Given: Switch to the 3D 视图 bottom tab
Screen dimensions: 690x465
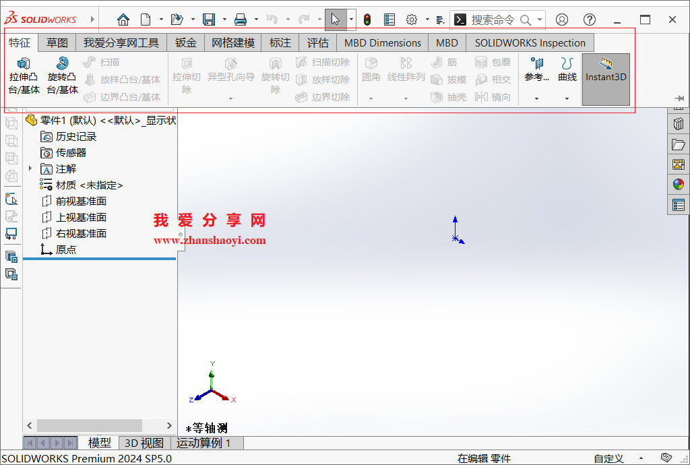Looking at the screenshot, I should [144, 443].
